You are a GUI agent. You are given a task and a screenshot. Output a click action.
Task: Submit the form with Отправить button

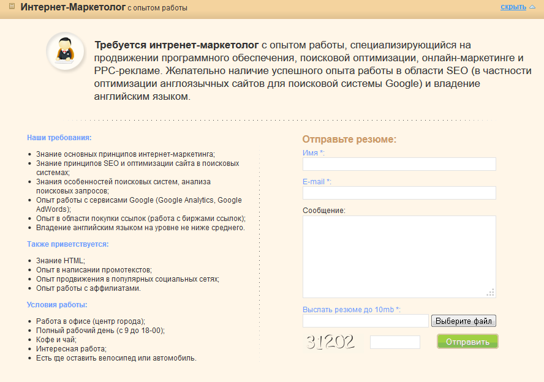pyautogui.click(x=467, y=342)
